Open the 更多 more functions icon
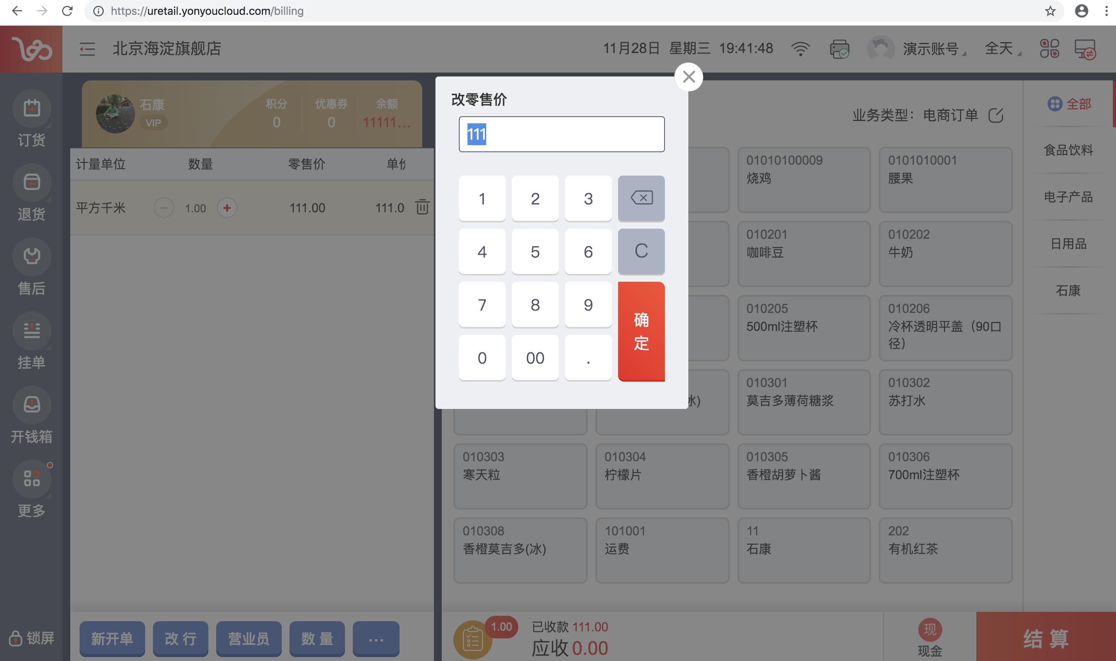1116x661 pixels. (31, 489)
